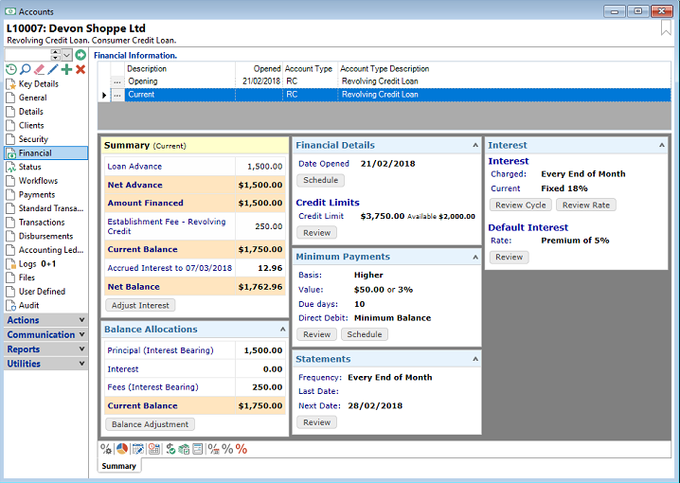This screenshot has width=680, height=483.
Task: Select the Opening row in accounts grid
Action: pyautogui.click(x=142, y=81)
